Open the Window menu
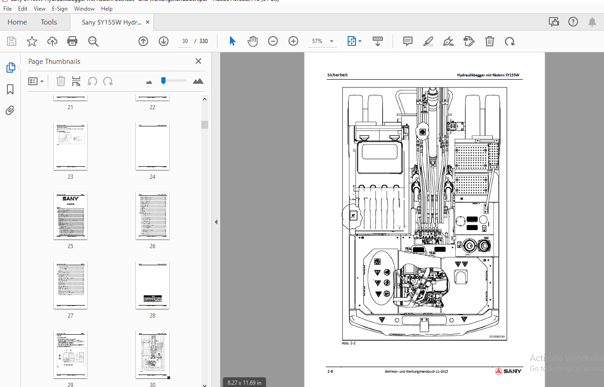This screenshot has width=604, height=387. click(84, 9)
